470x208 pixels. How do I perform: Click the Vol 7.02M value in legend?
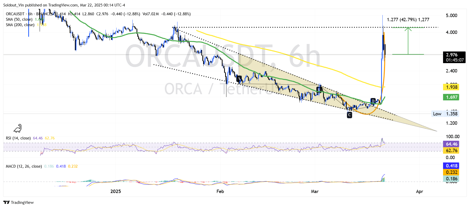point(151,14)
